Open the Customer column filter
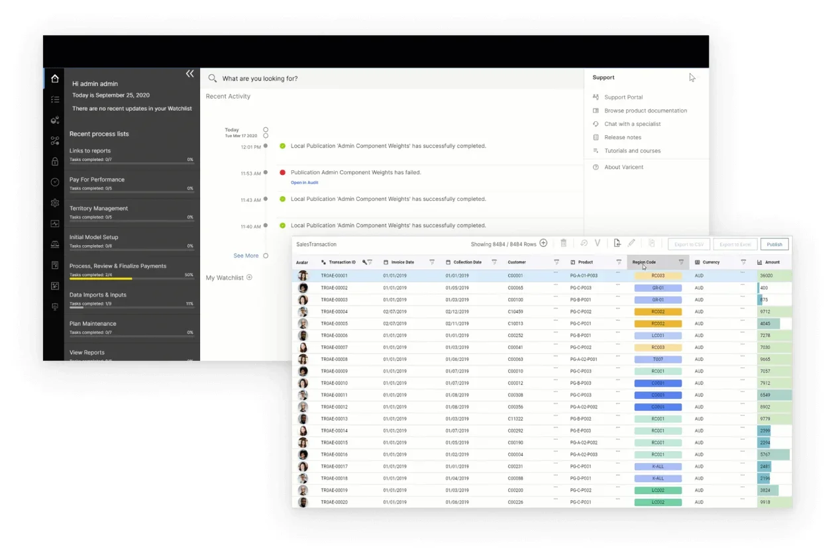This screenshot has width=836, height=559. 556,262
